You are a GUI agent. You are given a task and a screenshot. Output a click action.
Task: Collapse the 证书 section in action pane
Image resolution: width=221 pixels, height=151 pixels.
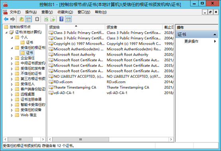215,35
